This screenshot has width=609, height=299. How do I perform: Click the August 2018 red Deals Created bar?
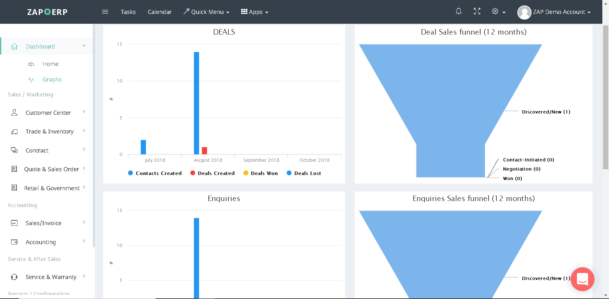pos(205,151)
